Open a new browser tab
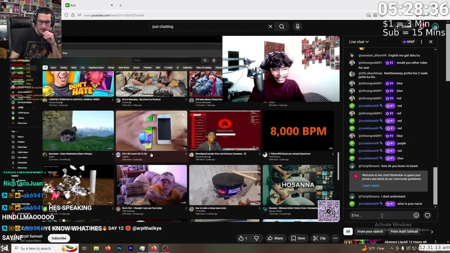 point(121,5)
